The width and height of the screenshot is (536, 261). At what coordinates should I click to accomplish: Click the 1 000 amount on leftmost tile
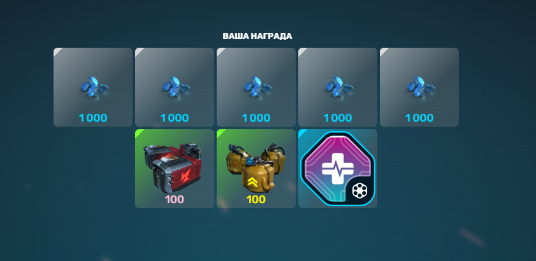click(x=93, y=118)
